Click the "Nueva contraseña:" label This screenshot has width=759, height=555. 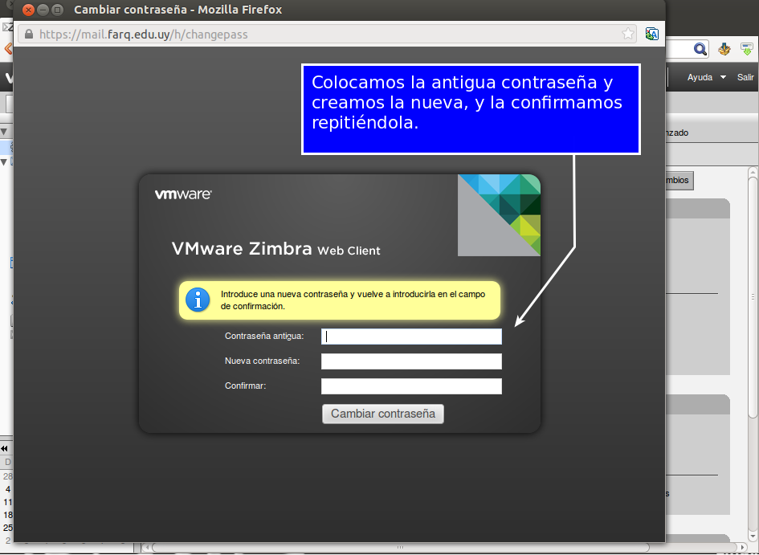pos(263,361)
